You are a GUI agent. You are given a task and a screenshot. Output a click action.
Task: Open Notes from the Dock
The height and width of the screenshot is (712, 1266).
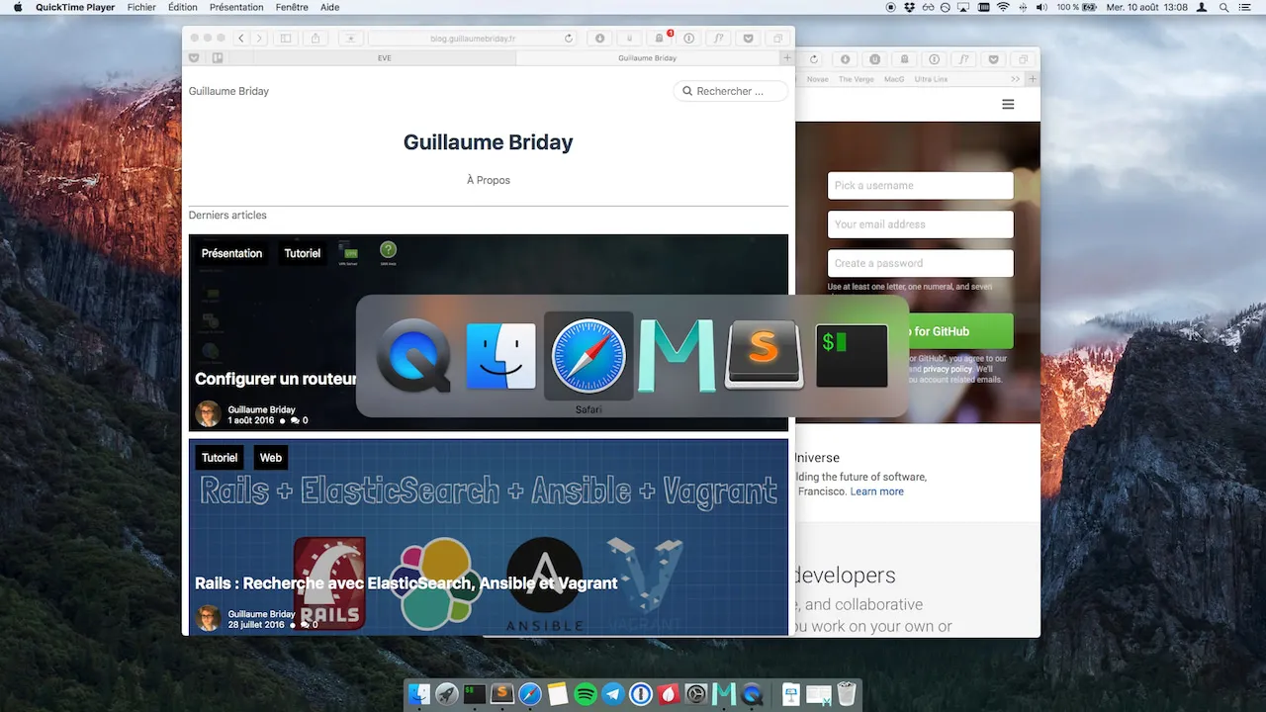pyautogui.click(x=558, y=694)
